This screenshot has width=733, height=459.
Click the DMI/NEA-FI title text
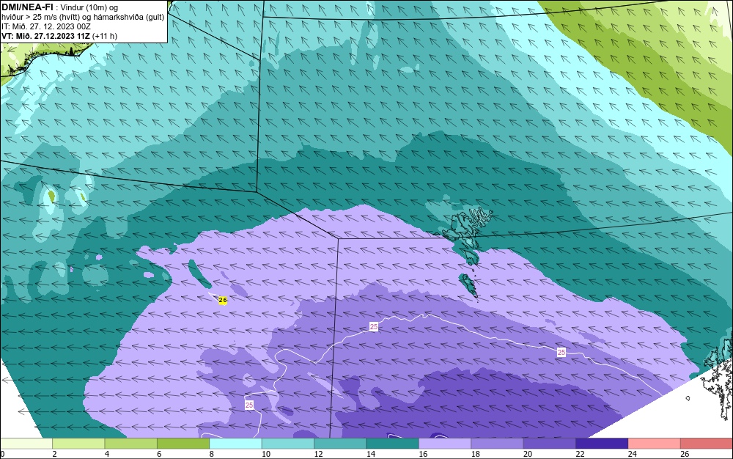tap(27, 7)
